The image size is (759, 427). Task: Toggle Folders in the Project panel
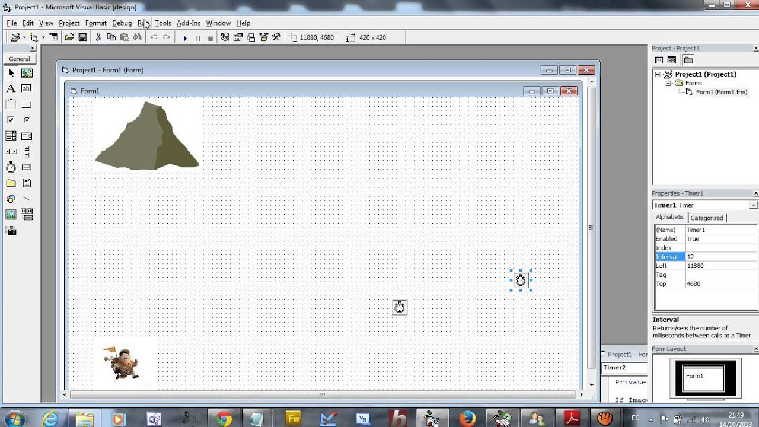point(688,60)
